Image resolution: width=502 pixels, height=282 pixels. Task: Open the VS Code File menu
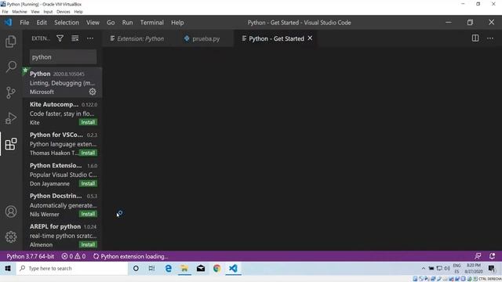point(24,23)
